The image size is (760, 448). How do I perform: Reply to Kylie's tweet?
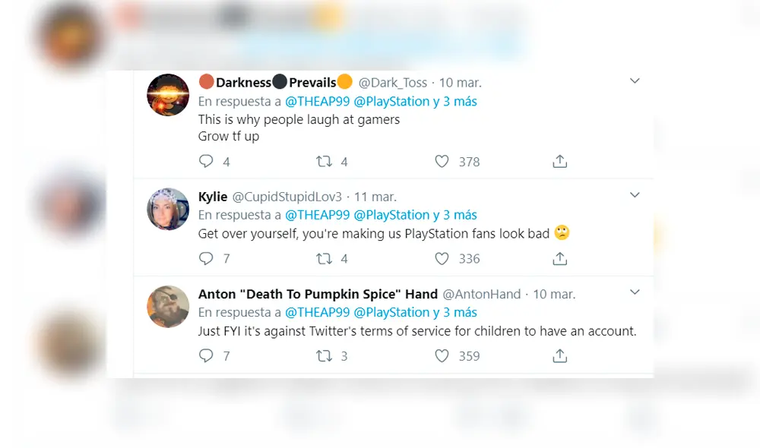[x=206, y=258]
